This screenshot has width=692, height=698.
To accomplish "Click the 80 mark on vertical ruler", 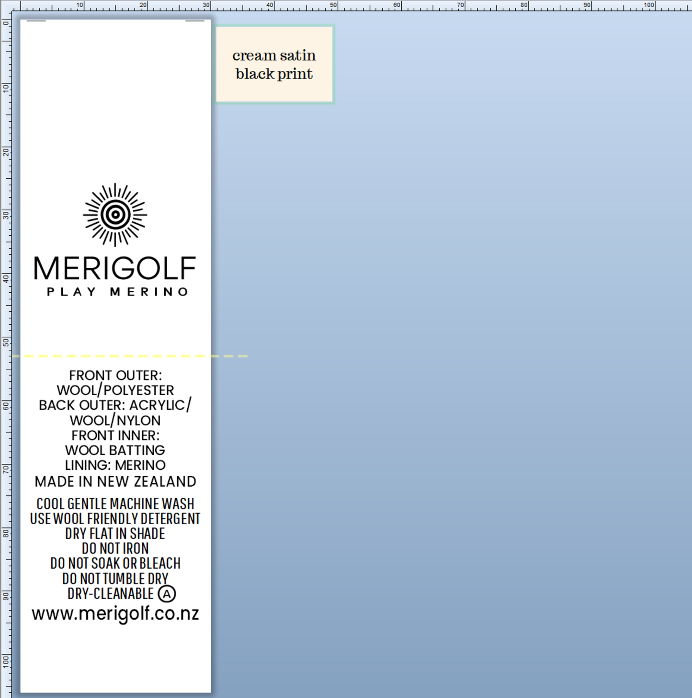I will (6, 532).
